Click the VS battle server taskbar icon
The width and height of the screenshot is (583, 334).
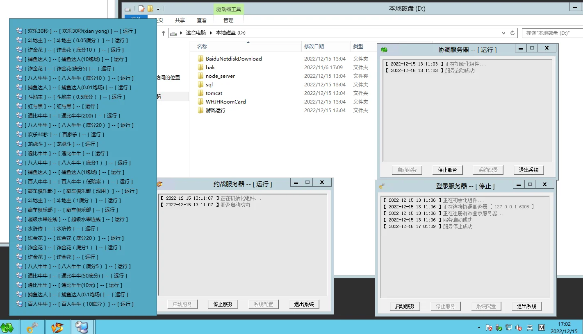(x=57, y=327)
